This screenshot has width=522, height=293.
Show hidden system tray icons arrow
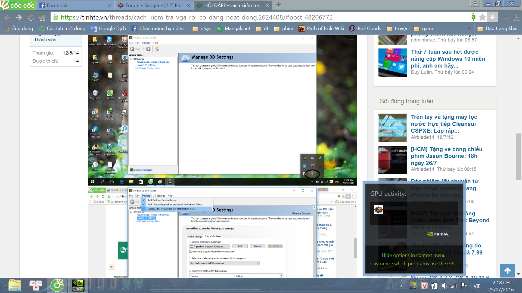pyautogui.click(x=402, y=286)
